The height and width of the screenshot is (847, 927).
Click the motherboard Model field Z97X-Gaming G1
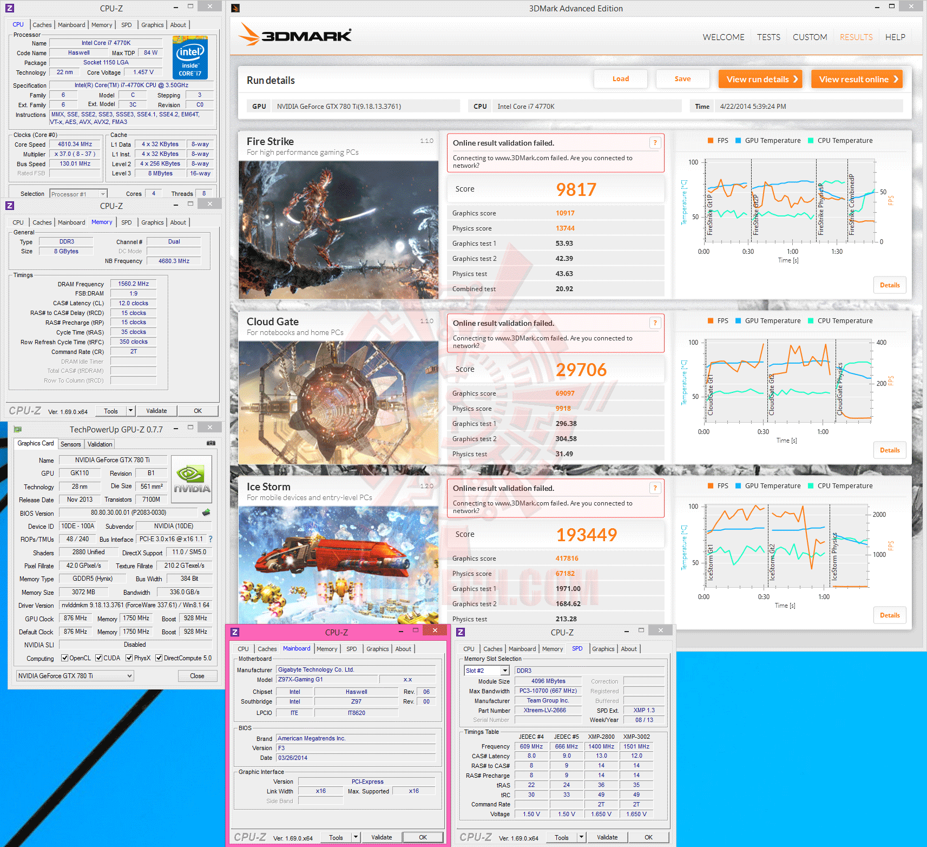tap(326, 680)
